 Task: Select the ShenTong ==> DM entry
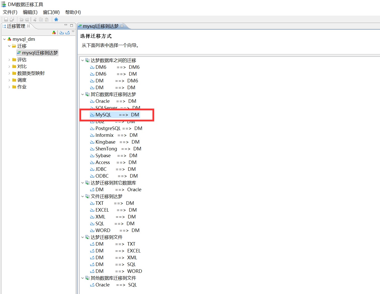tap(118, 149)
